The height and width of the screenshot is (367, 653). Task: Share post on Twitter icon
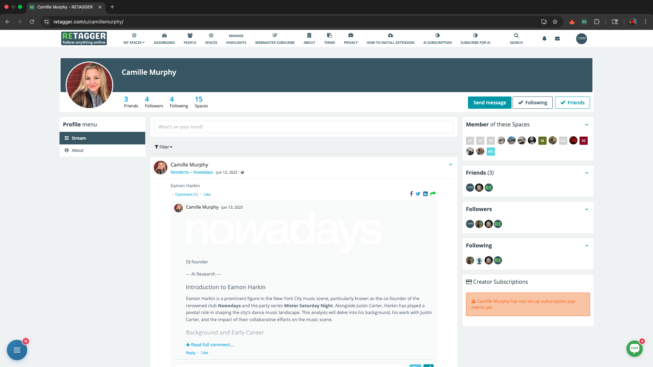[x=418, y=194]
